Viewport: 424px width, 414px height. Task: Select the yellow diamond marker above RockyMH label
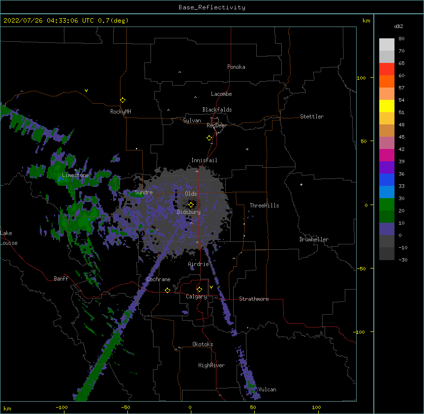point(122,100)
